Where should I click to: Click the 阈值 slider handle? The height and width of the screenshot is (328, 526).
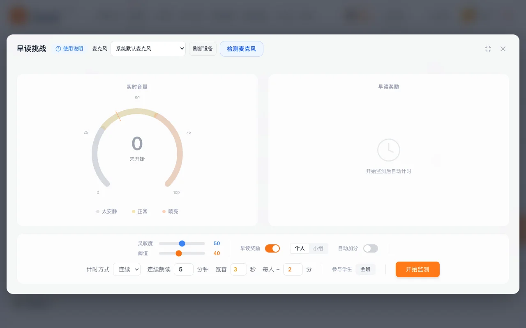click(x=179, y=253)
